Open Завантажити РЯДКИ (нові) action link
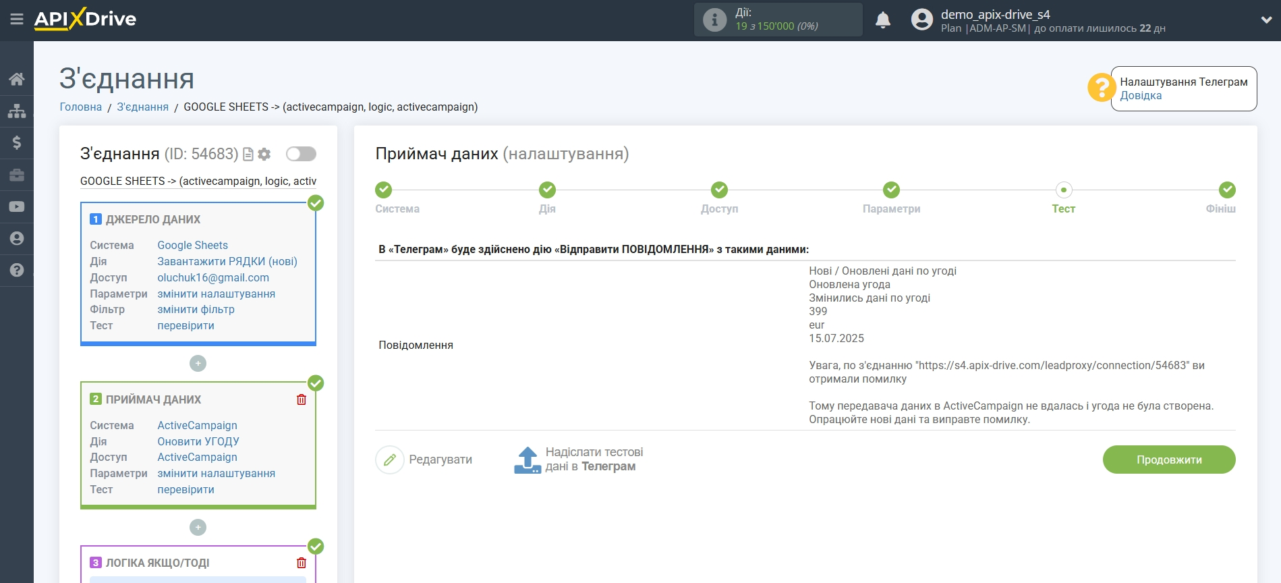Image resolution: width=1281 pixels, height=583 pixels. 227,261
